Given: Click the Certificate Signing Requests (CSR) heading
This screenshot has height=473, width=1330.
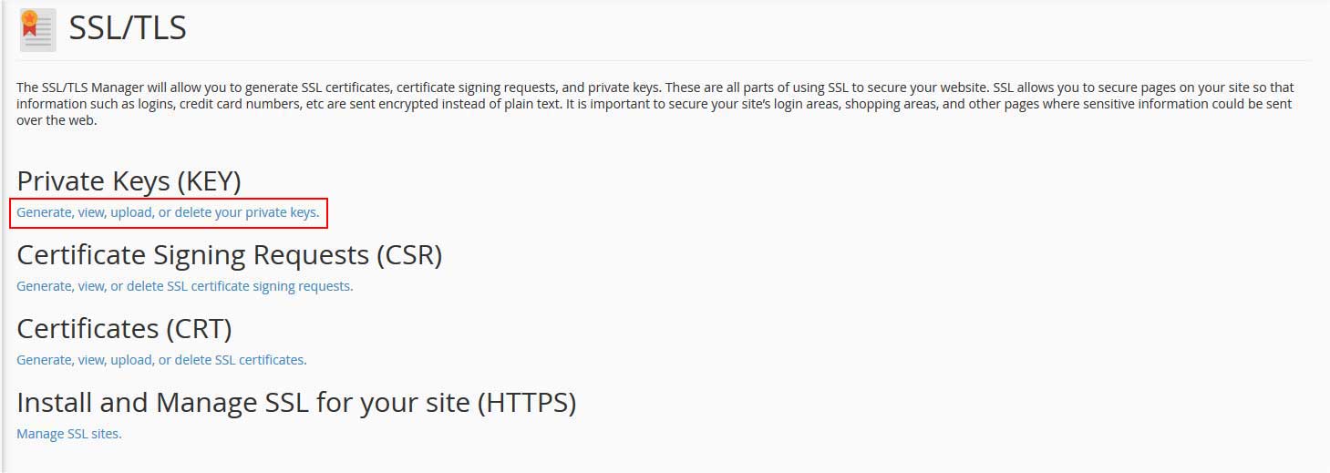Looking at the screenshot, I should (229, 255).
